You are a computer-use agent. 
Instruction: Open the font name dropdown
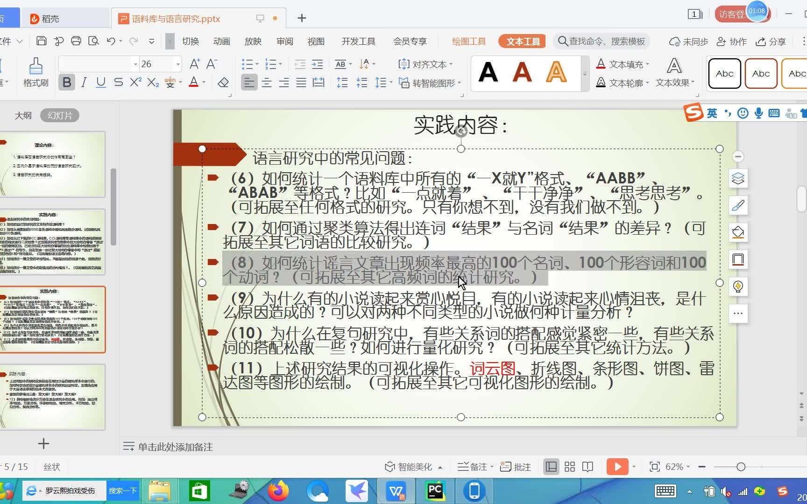(135, 64)
